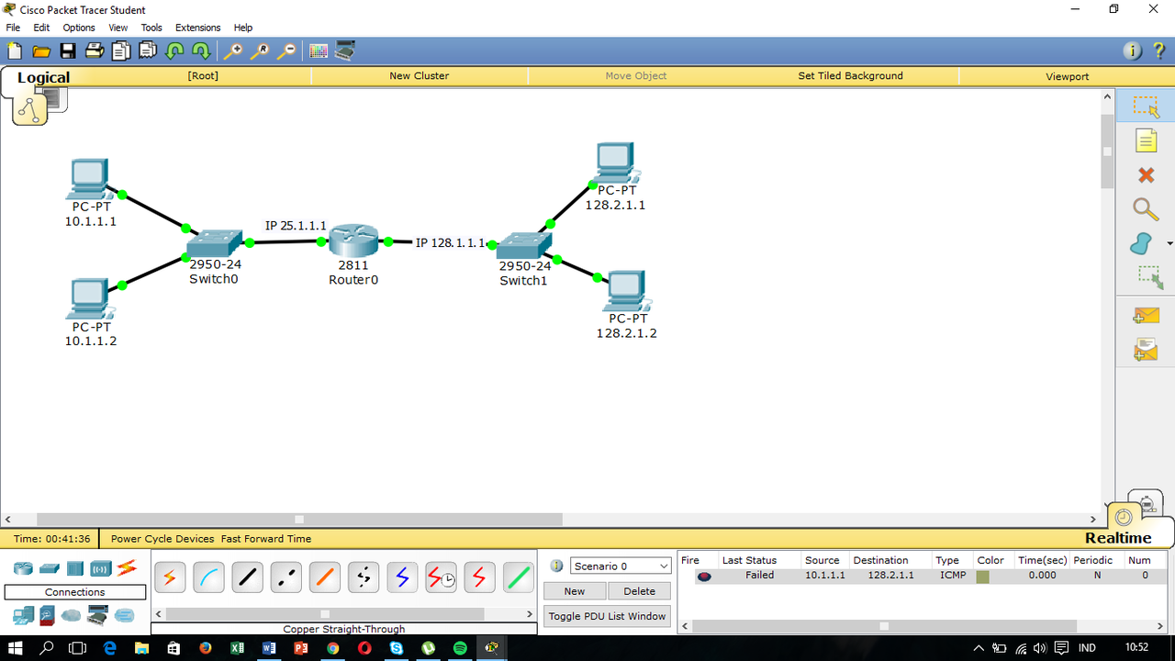
Task: Open Microsoft Word from taskbar
Action: click(268, 648)
